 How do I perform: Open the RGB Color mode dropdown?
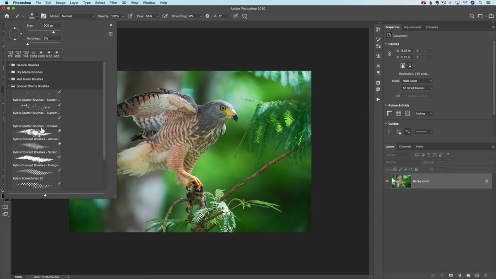[x=417, y=81]
